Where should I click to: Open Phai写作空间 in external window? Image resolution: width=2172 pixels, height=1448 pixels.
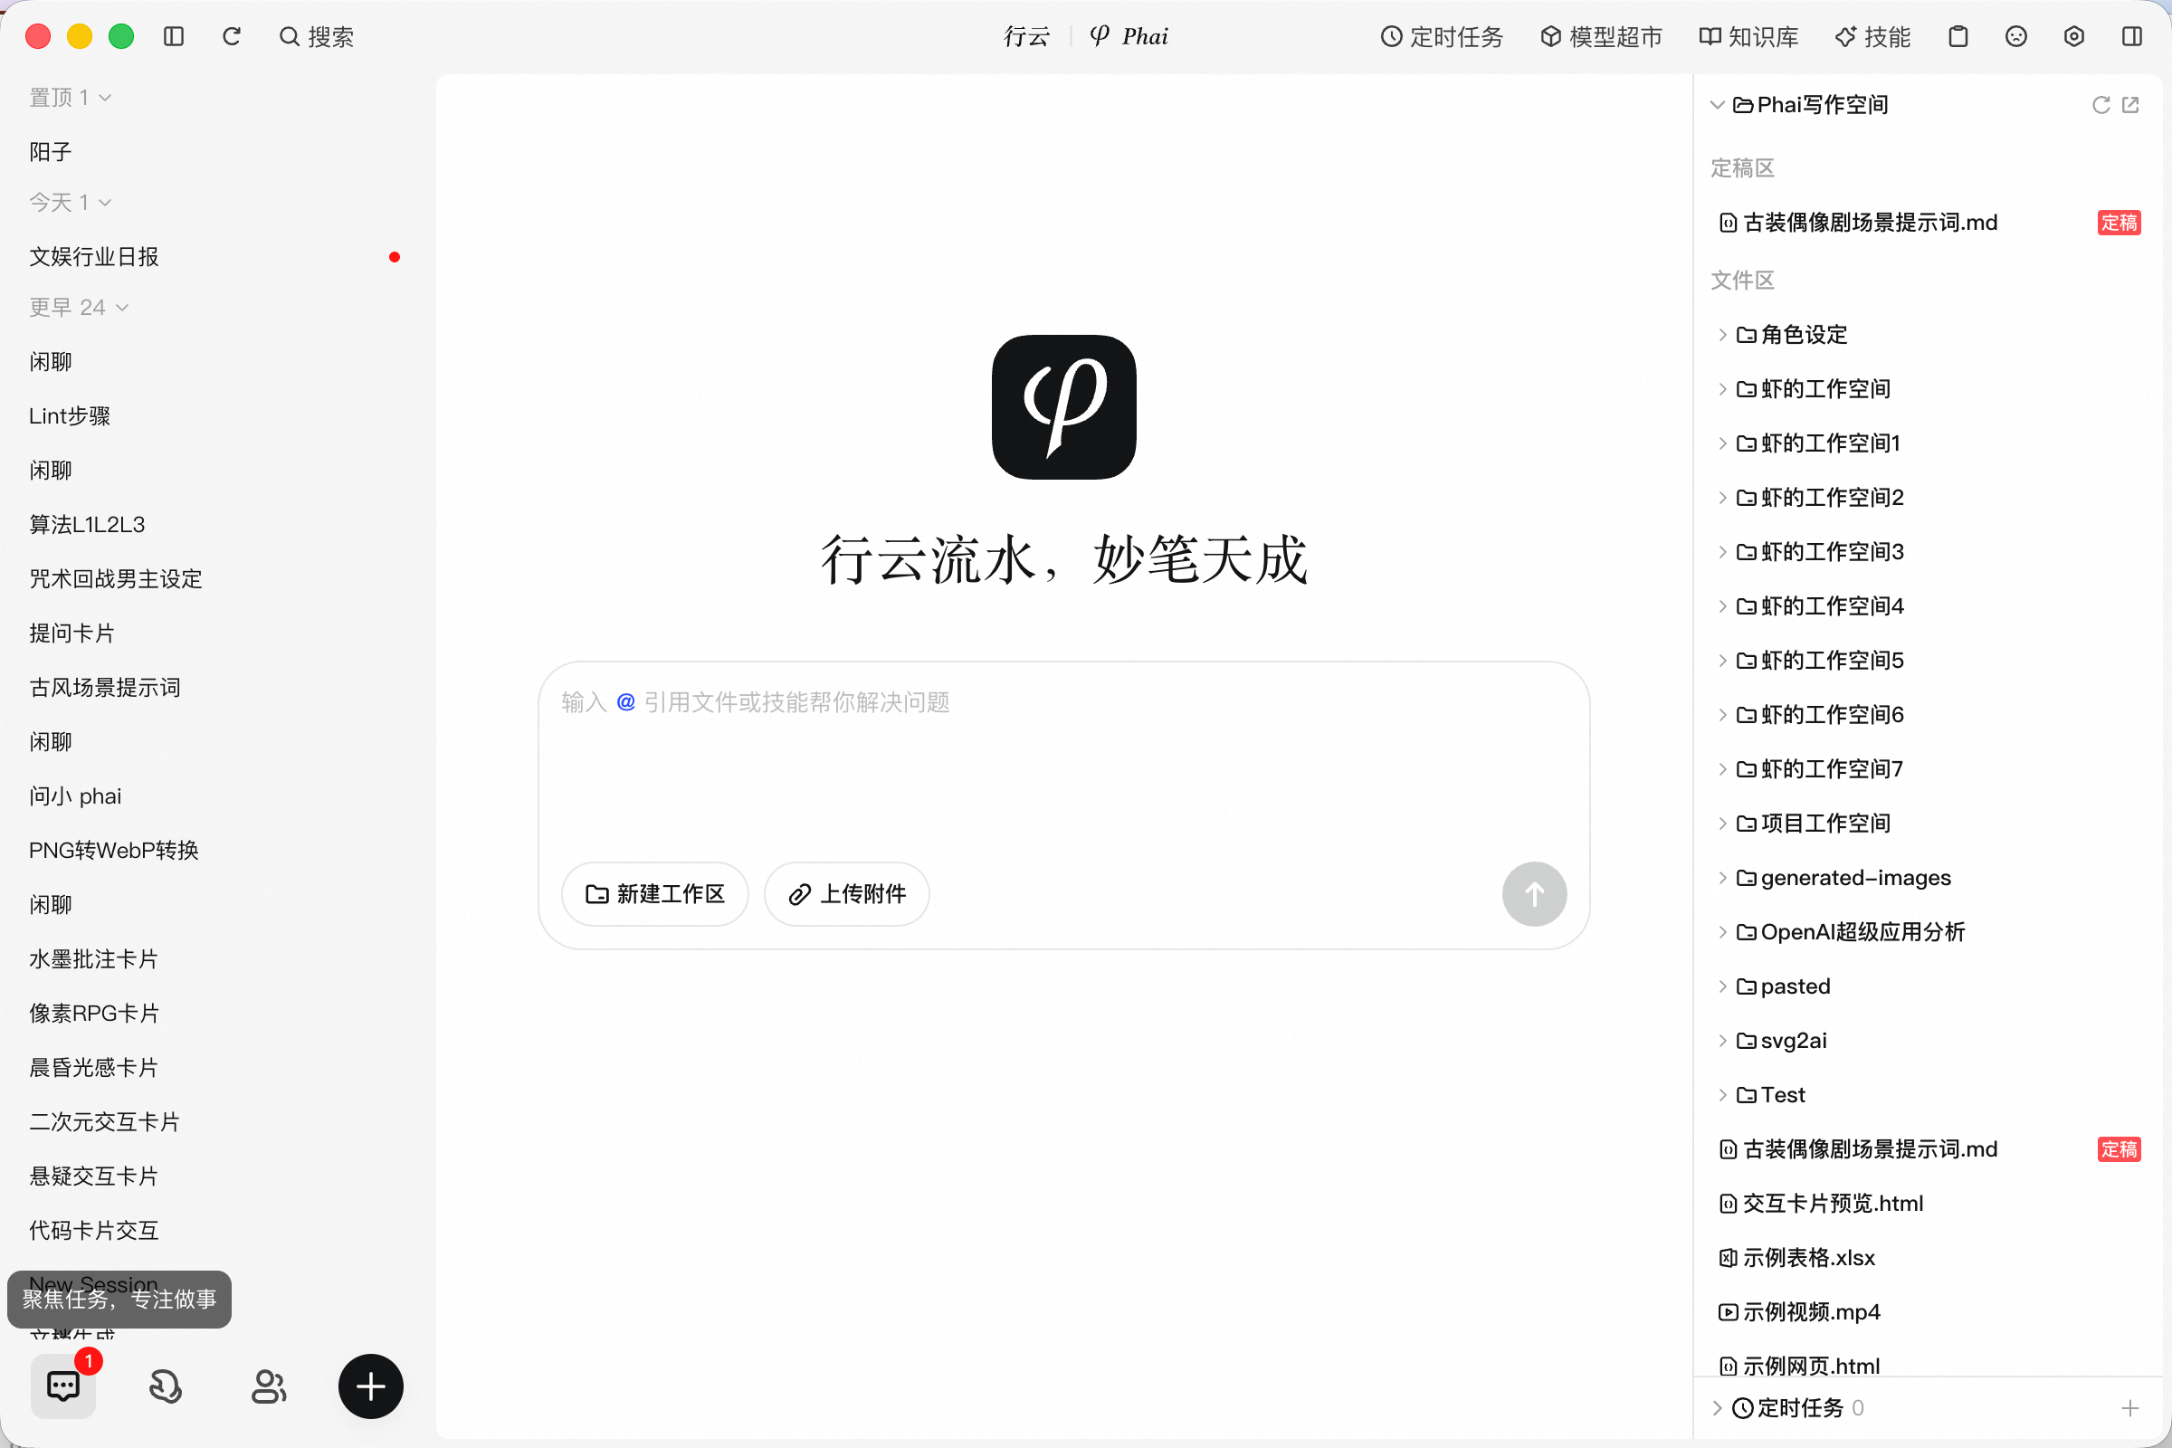point(2130,105)
